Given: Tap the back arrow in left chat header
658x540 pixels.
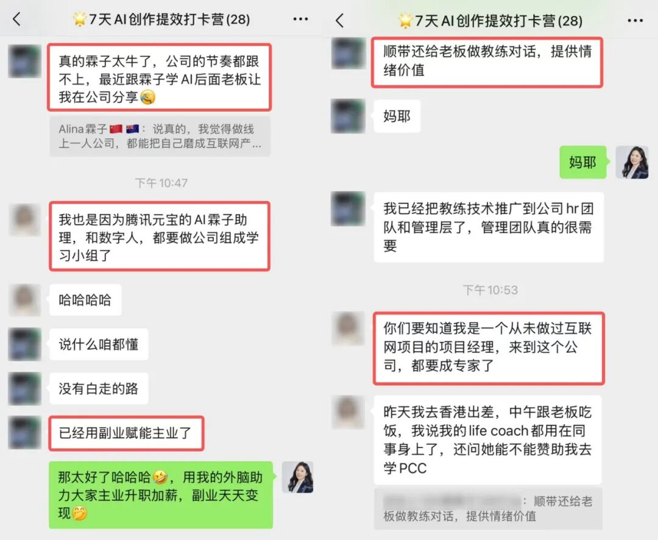Looking at the screenshot, I should click(x=17, y=19).
